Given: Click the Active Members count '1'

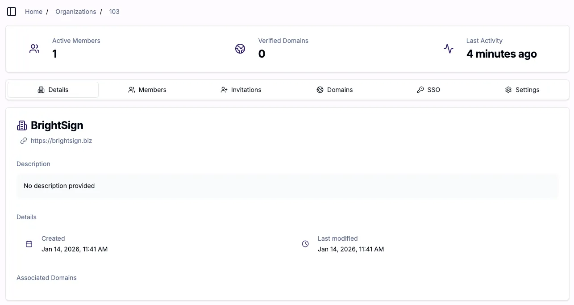Looking at the screenshot, I should tap(54, 54).
